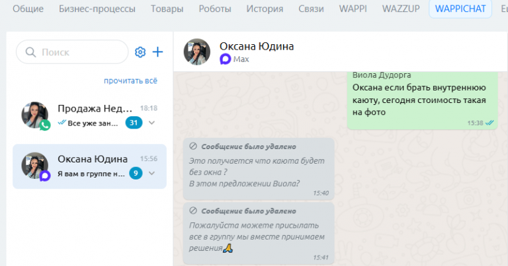Switch to Общие tab

pos(28,9)
